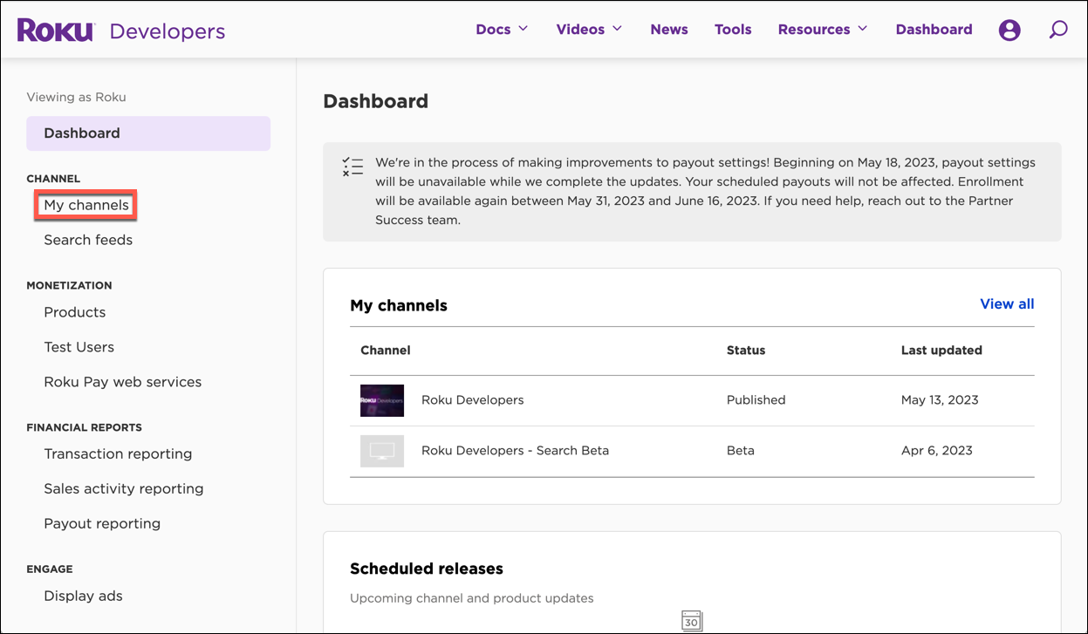
Task: Open the user profile account icon
Action: click(x=1009, y=29)
